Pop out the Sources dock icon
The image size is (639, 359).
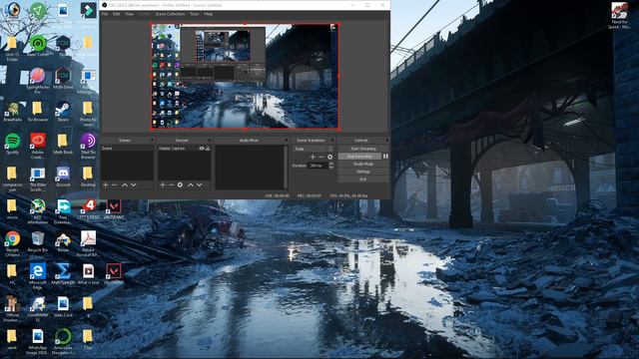point(209,140)
